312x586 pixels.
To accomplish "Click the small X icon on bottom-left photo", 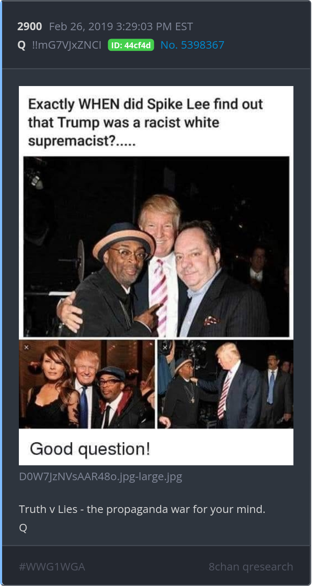I will pos(26,348).
